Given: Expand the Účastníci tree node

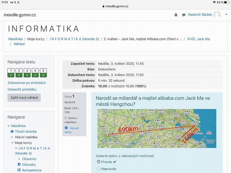Looking at the screenshot, I should (x=19, y=159).
